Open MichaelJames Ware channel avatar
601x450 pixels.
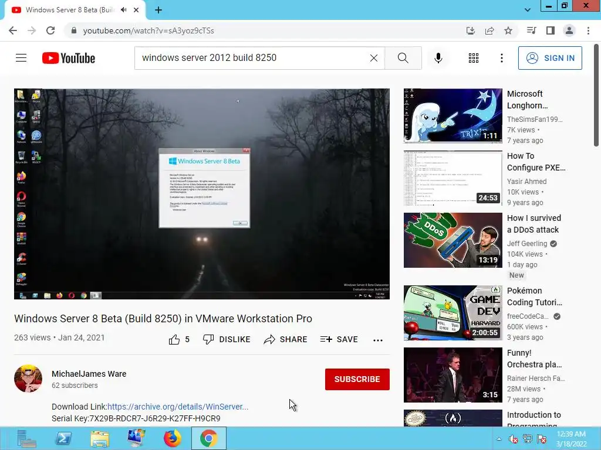(x=28, y=379)
